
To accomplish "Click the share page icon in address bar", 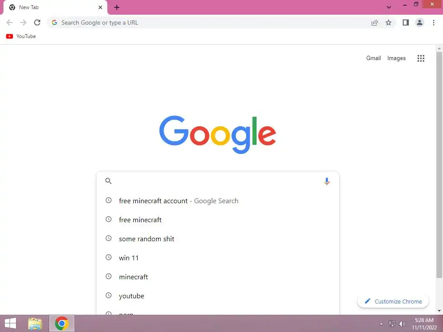I will (x=375, y=23).
